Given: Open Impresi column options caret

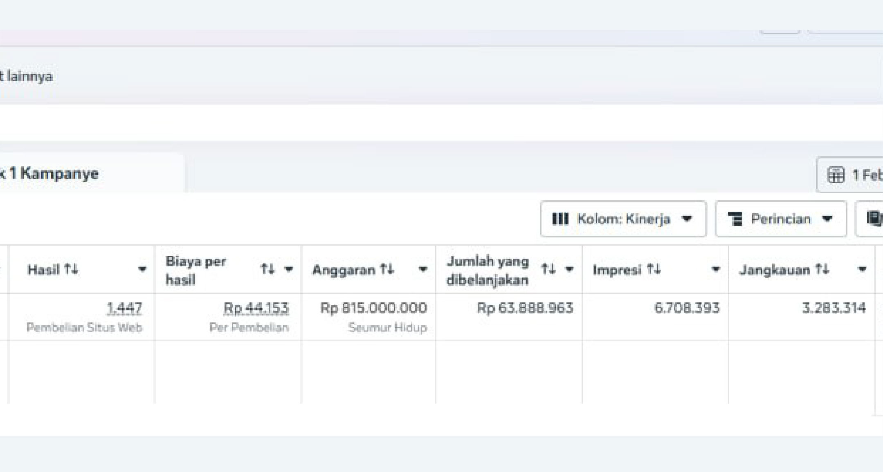Looking at the screenshot, I should [715, 269].
